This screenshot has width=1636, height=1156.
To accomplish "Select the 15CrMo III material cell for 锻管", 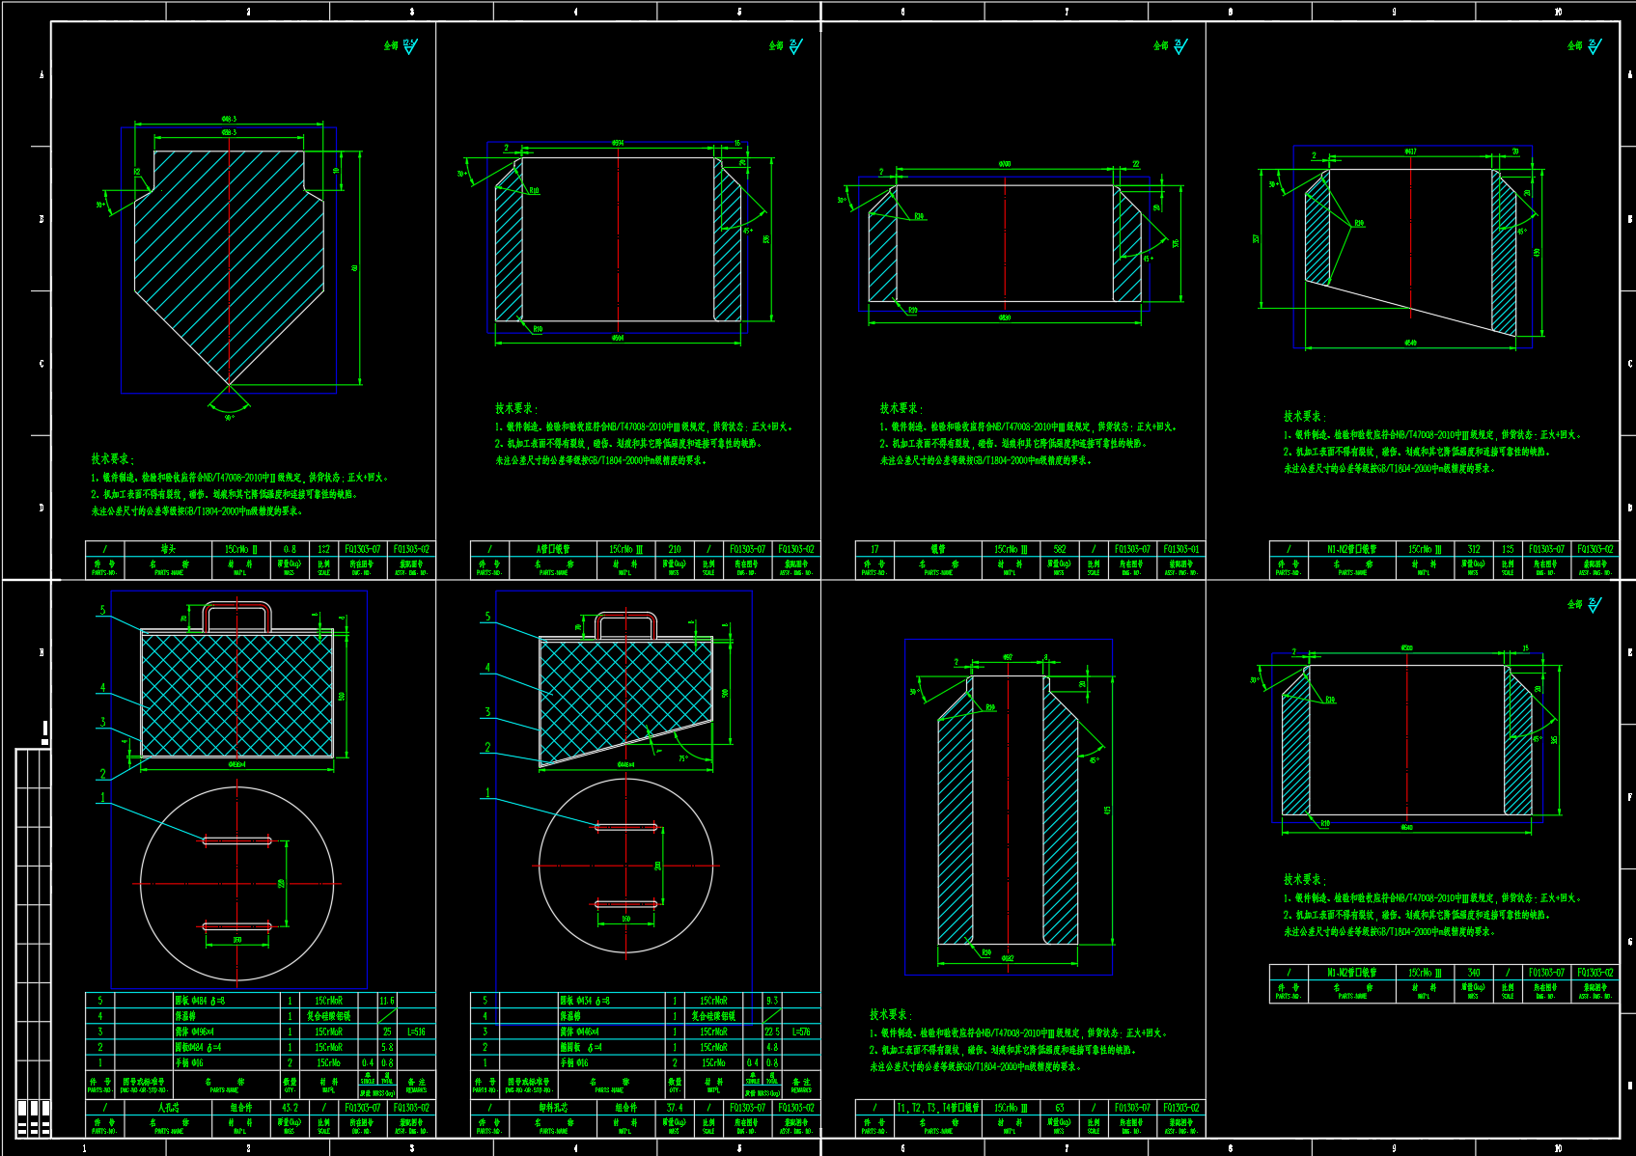I will [x=1011, y=549].
